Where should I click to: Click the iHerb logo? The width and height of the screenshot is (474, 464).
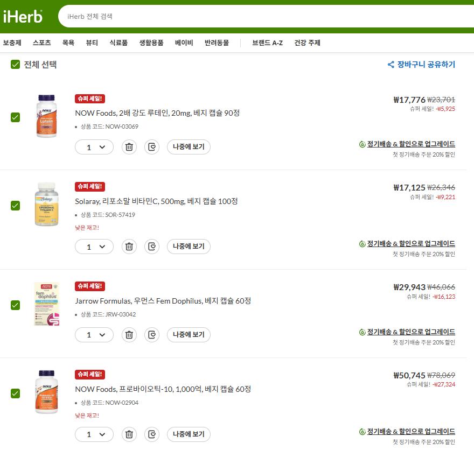(x=23, y=17)
